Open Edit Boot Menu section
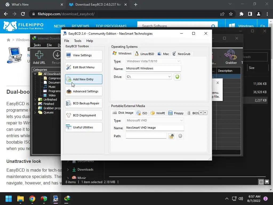The width and height of the screenshot is (273, 205). tap(83, 67)
